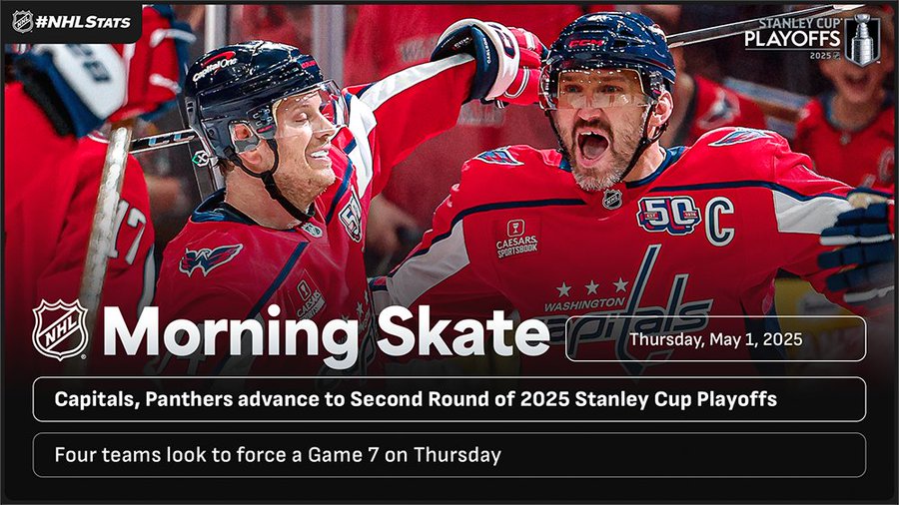This screenshot has height=505, width=899.
Task: Click the Stanley Cup trophy icon
Action: coord(861,42)
